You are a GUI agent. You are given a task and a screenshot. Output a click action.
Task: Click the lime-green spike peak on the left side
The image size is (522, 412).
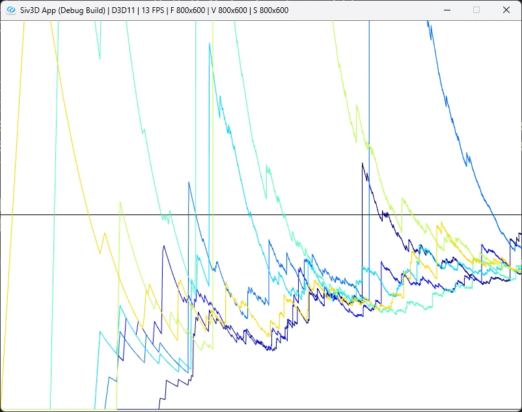(120, 202)
